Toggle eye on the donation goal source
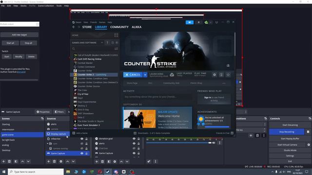 click(x=134, y=139)
